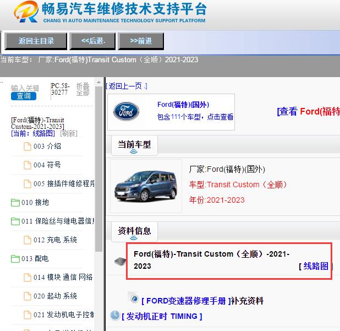Click the chevron icon under 当前车型
The height and width of the screenshot is (331, 340).
[x=134, y=151]
